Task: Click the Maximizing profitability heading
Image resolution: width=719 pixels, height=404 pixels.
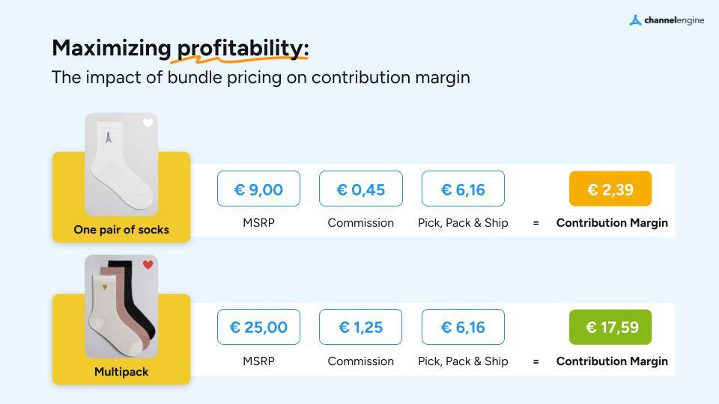Action: click(x=180, y=49)
